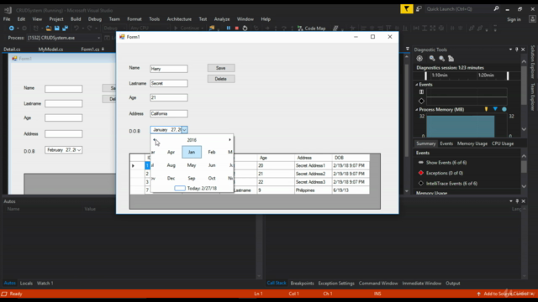Open Code Map from the toolbar
The image size is (538, 302).
312,28
